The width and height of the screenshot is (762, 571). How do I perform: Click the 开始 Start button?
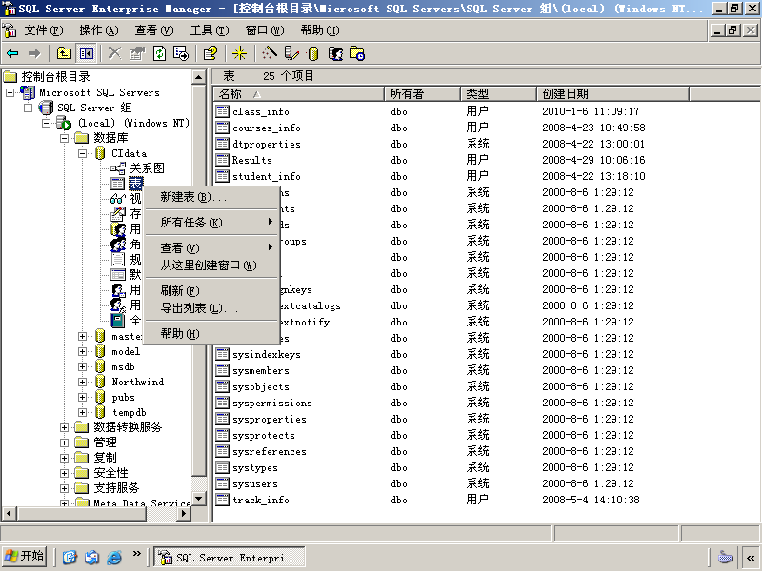point(25,557)
